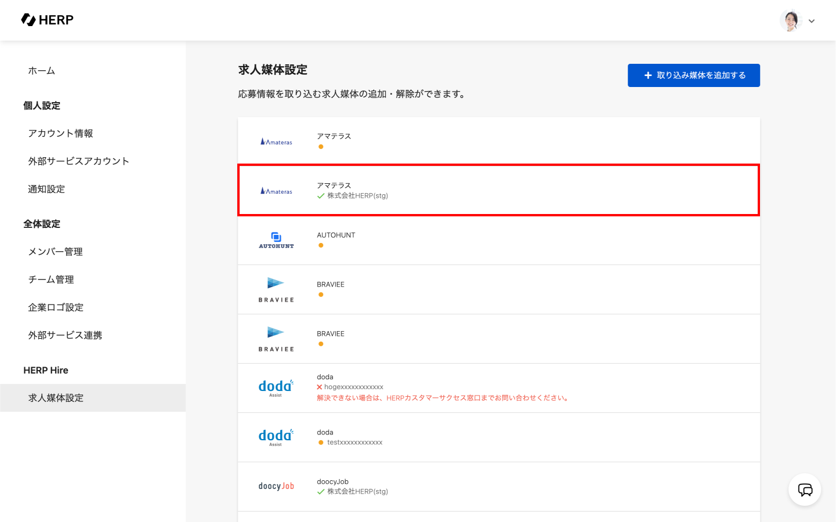836x522 pixels.
Task: Navigate to チーム管理
Action: pos(51,280)
